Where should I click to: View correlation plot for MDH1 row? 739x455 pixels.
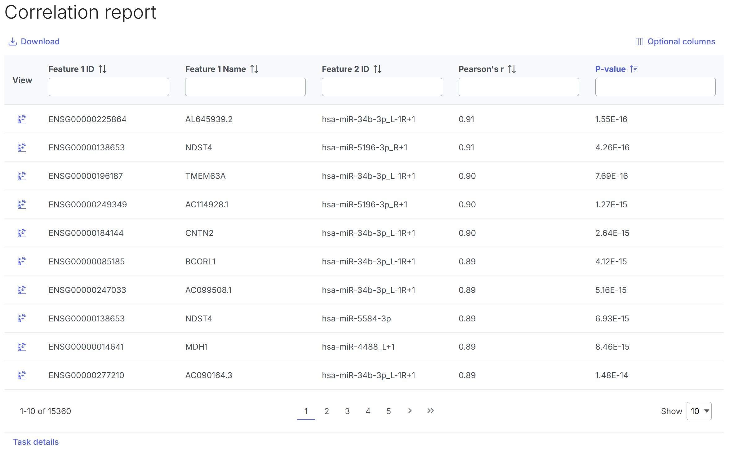click(22, 347)
